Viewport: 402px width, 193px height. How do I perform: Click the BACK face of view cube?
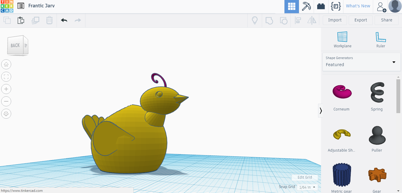coord(15,45)
